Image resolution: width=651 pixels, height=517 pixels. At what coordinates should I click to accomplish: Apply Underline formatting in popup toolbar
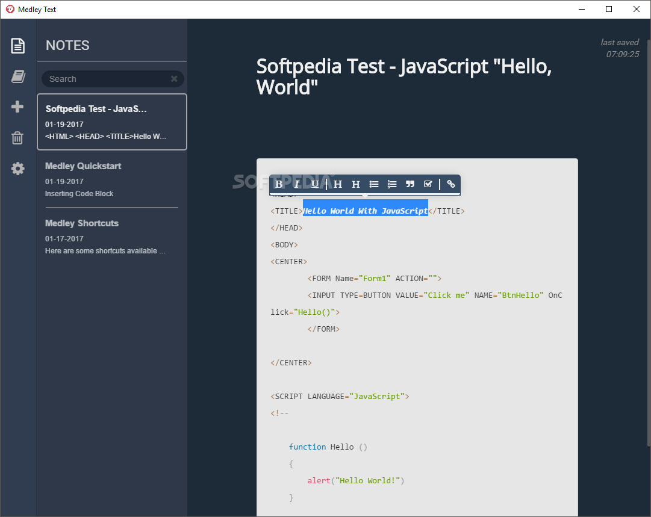tap(315, 184)
